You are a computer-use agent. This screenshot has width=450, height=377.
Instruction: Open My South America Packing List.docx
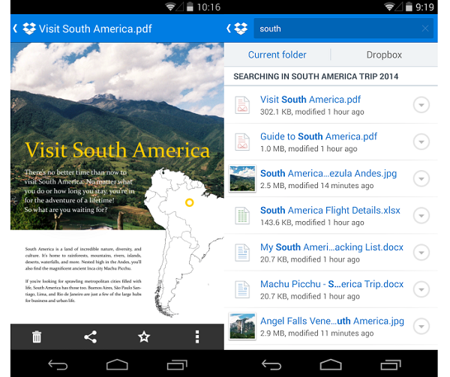point(331,253)
